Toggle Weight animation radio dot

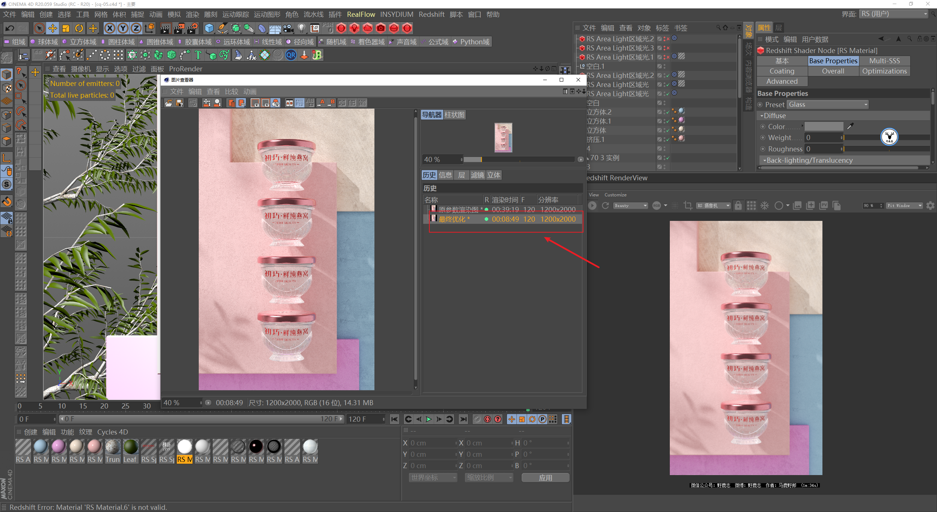point(763,138)
